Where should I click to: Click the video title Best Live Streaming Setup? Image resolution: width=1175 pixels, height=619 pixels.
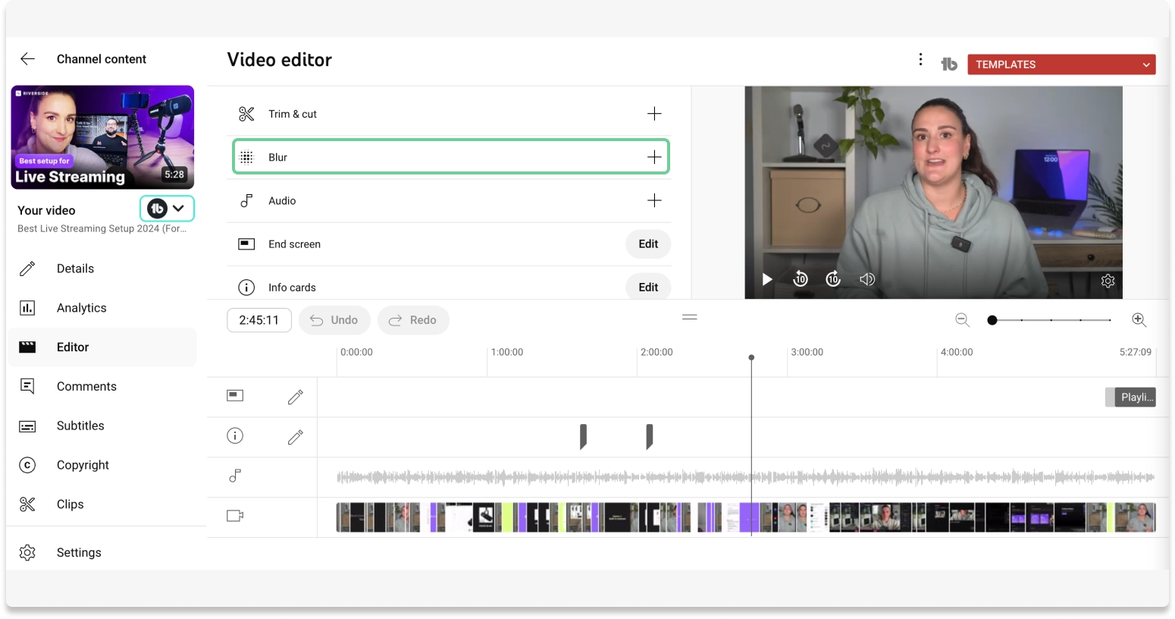[102, 228]
